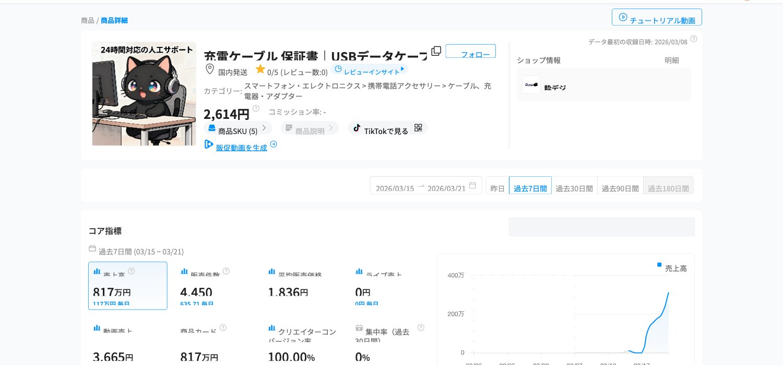Screen dimensions: 783x365
Task: Click the copy icon beside the product title
Action: tap(436, 51)
